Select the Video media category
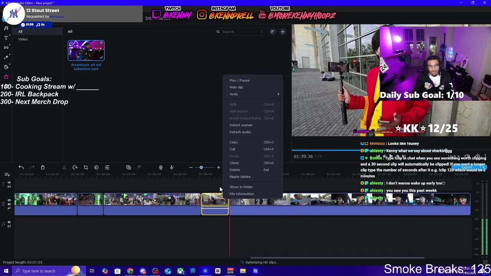491x276 pixels. click(37, 39)
